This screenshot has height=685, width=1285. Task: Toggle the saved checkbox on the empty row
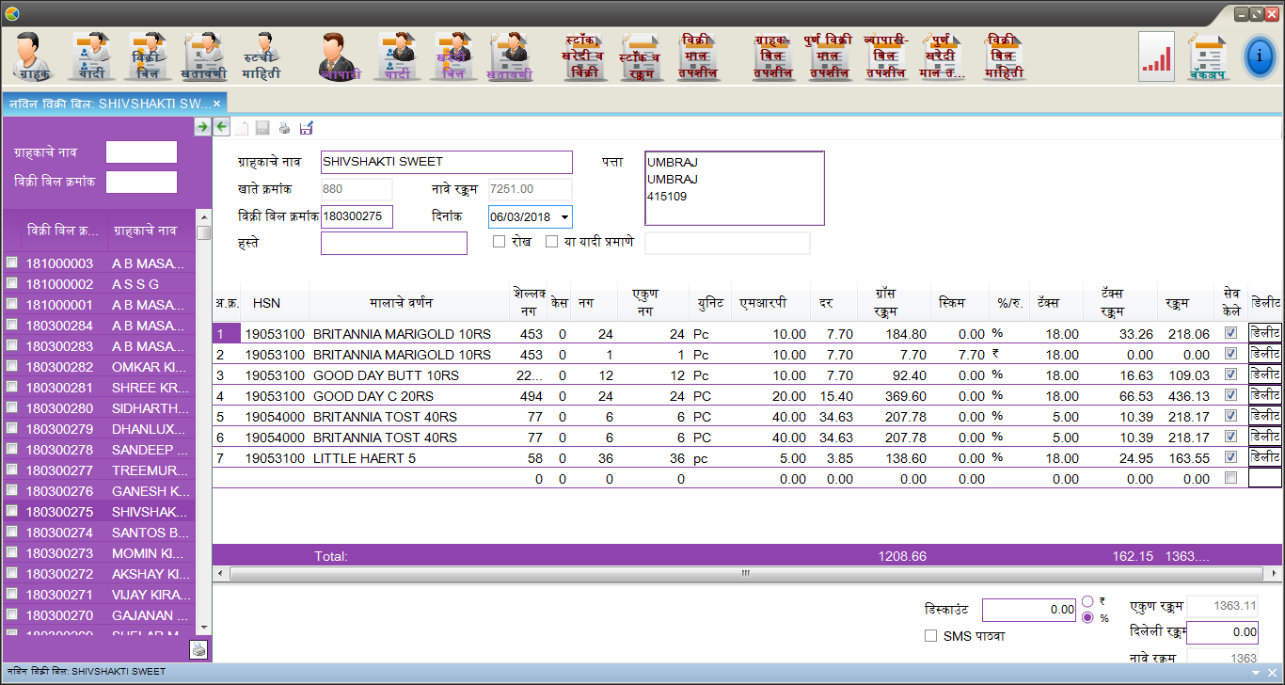click(x=1230, y=478)
